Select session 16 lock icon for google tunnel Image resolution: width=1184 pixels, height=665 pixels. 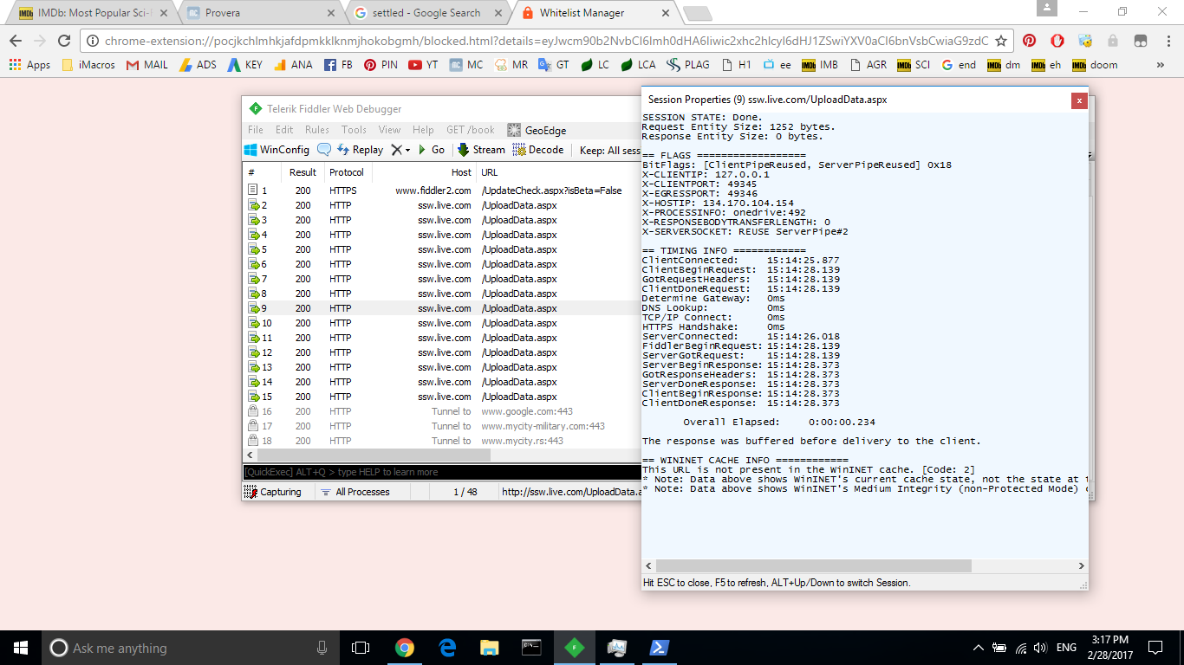point(253,411)
